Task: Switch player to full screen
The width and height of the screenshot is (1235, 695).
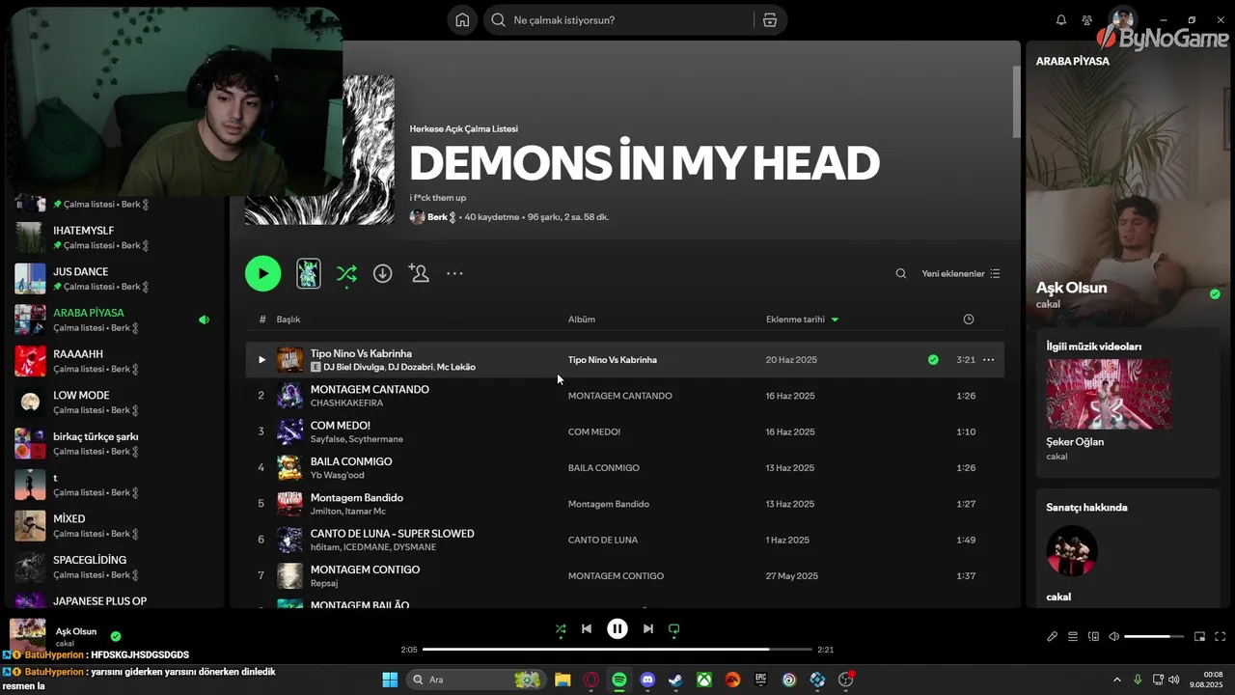Action: click(1221, 636)
